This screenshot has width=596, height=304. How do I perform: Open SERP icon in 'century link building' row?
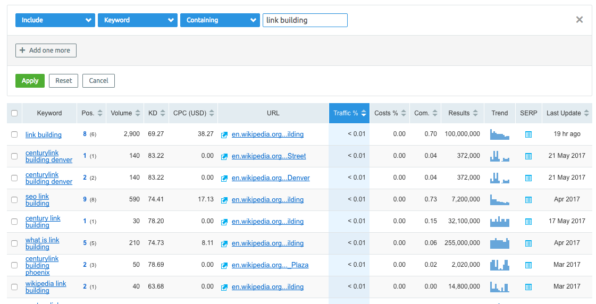[528, 222]
